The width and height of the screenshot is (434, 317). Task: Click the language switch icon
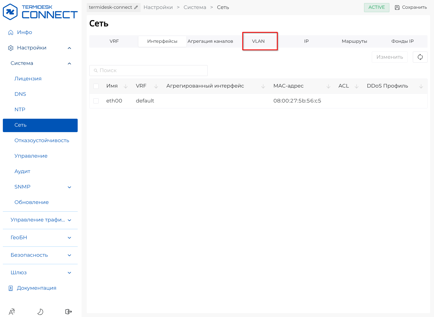[12, 312]
